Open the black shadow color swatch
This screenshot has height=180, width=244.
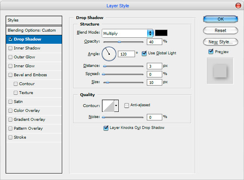pyautogui.click(x=161, y=33)
